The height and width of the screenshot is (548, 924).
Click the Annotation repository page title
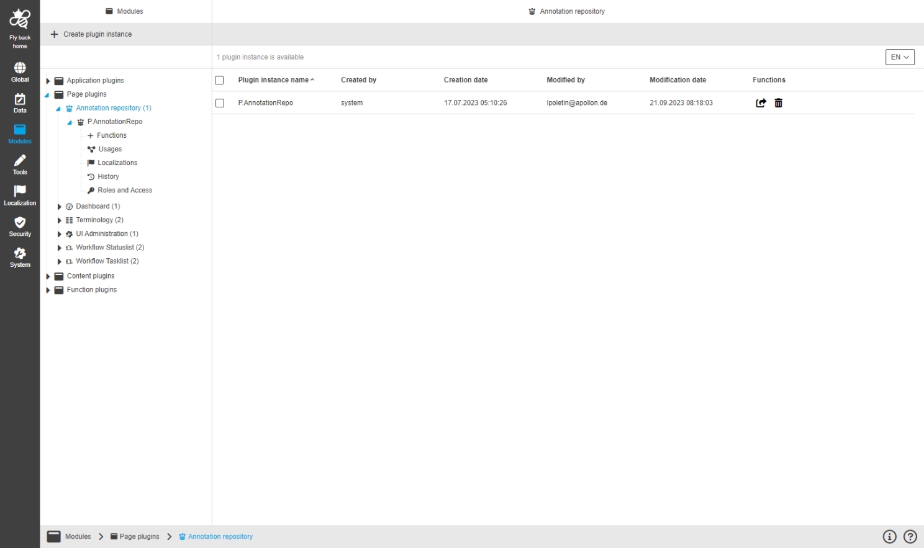tap(572, 11)
